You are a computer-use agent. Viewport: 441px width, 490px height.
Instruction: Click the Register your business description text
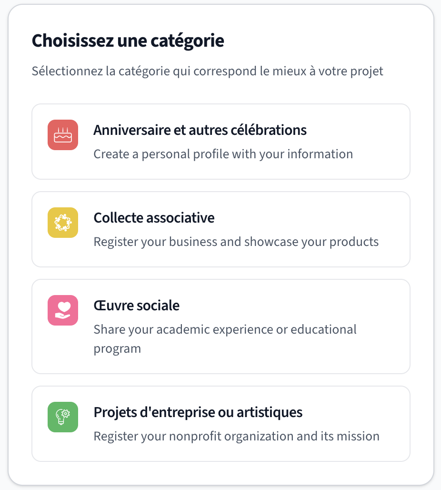coord(236,241)
